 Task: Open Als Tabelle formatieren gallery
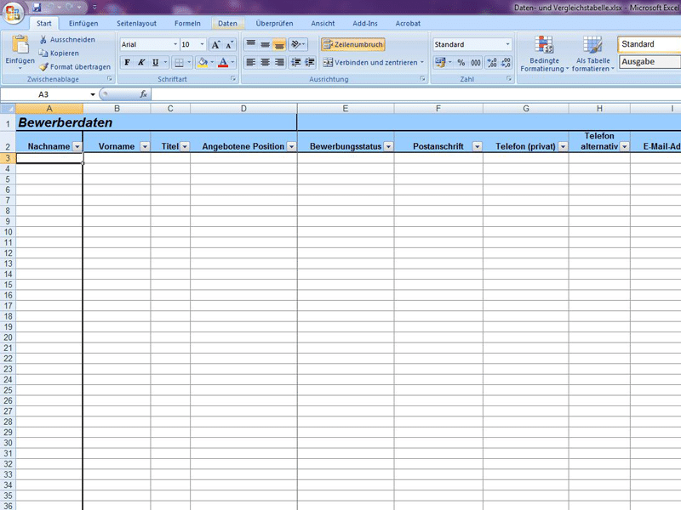(592, 54)
